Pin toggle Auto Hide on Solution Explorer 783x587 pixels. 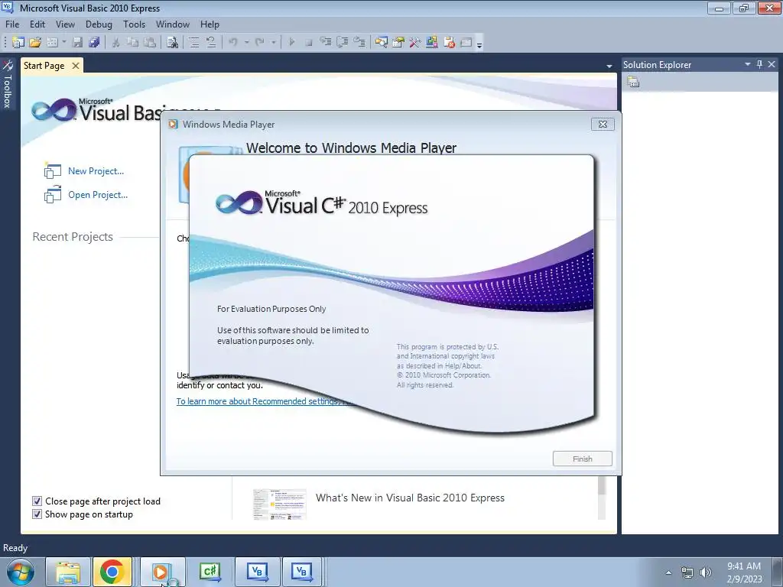tap(759, 64)
